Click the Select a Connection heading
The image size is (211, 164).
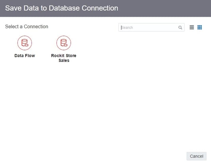point(27,27)
